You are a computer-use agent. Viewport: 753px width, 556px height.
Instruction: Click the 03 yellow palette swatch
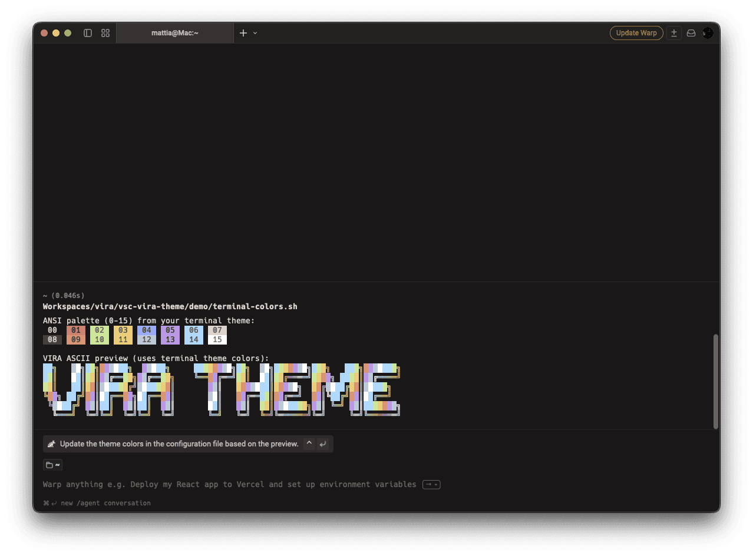[123, 330]
